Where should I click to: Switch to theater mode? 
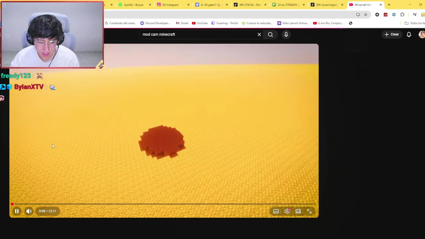pyautogui.click(x=298, y=211)
